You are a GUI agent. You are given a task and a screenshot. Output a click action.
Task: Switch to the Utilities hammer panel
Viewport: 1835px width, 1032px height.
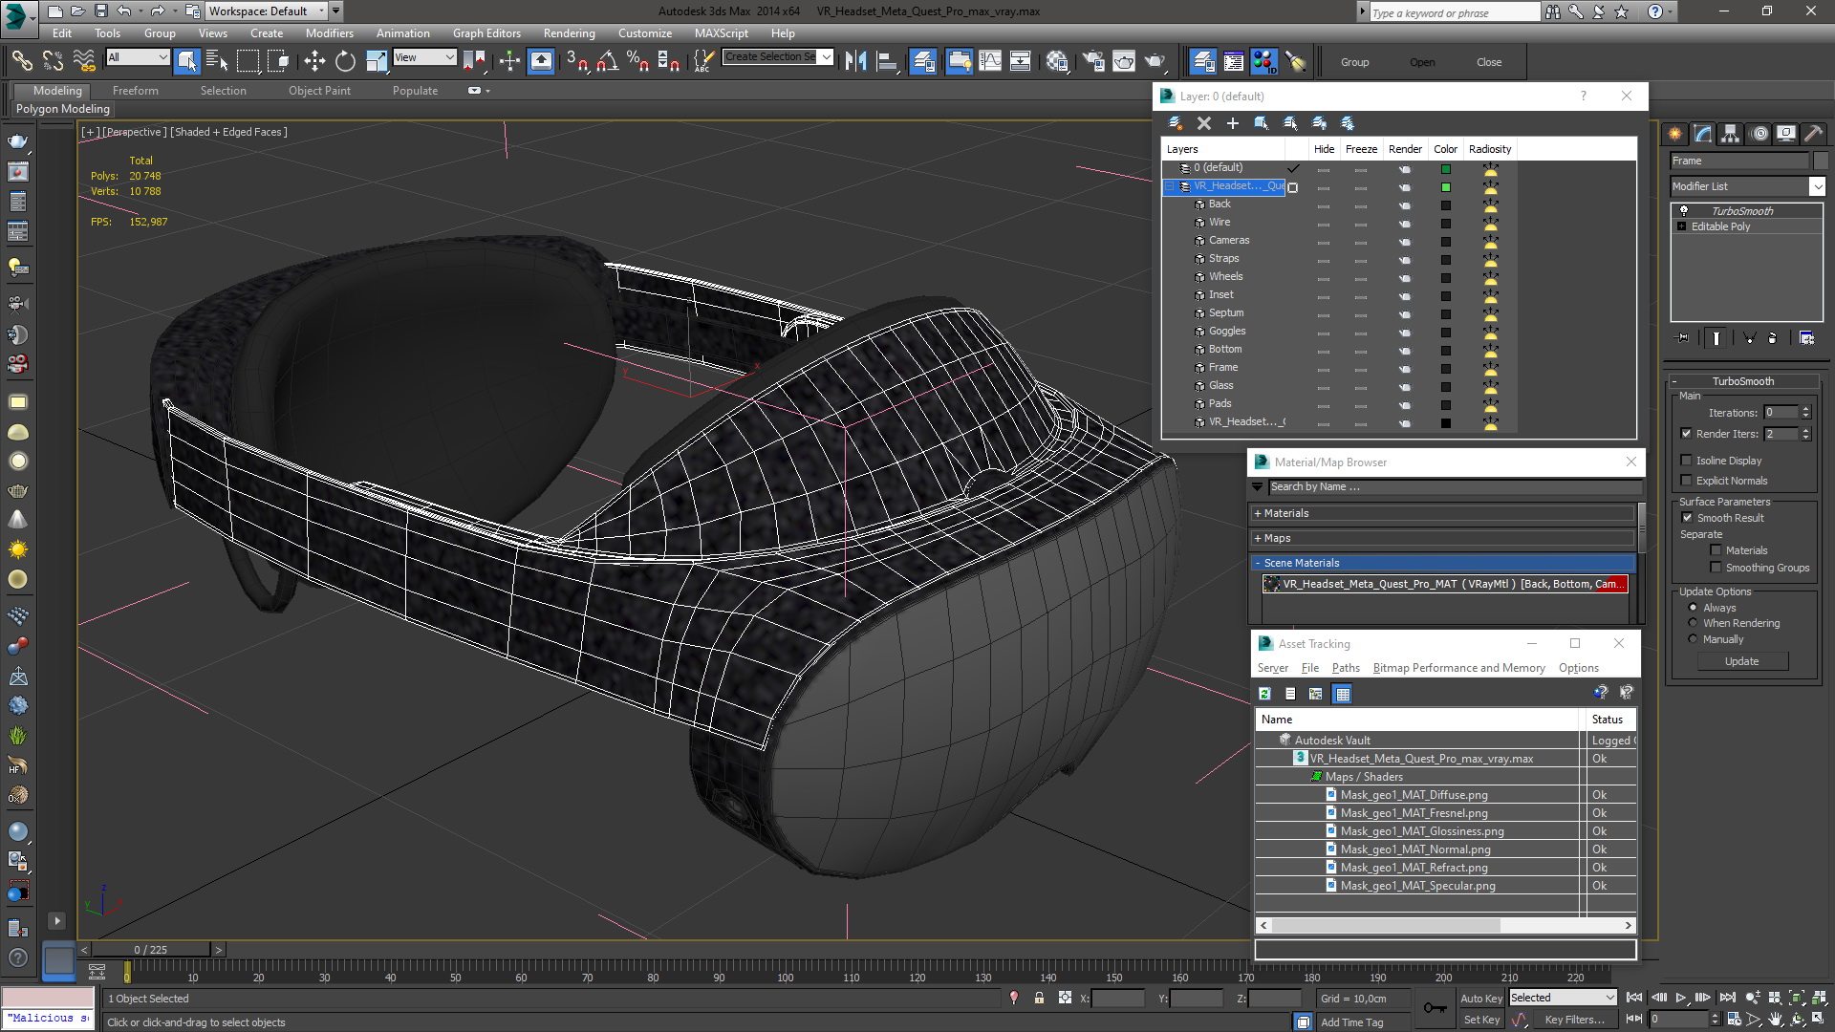pos(1813,134)
